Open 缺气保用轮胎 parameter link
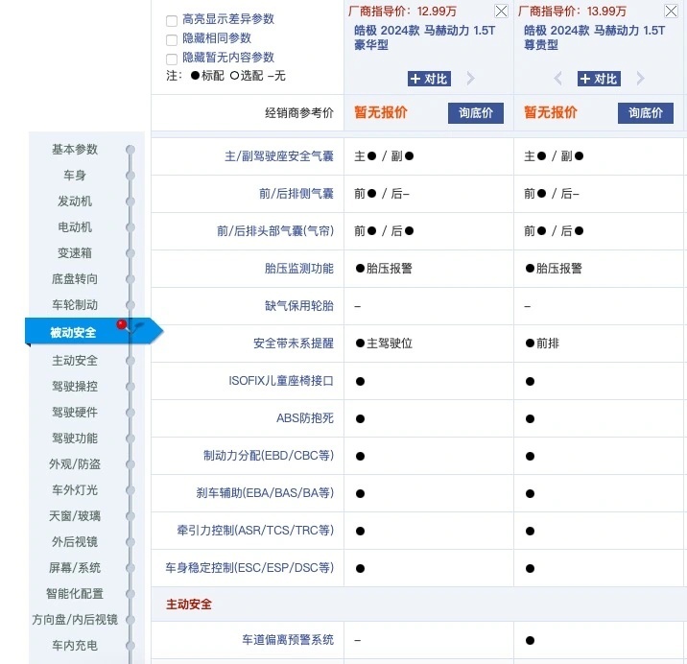Screen dimensions: 687x664 [299, 305]
